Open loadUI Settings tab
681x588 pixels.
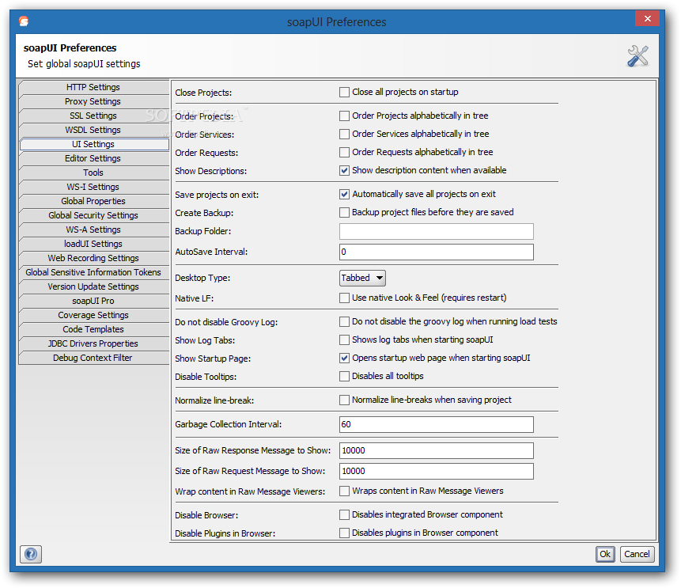93,244
